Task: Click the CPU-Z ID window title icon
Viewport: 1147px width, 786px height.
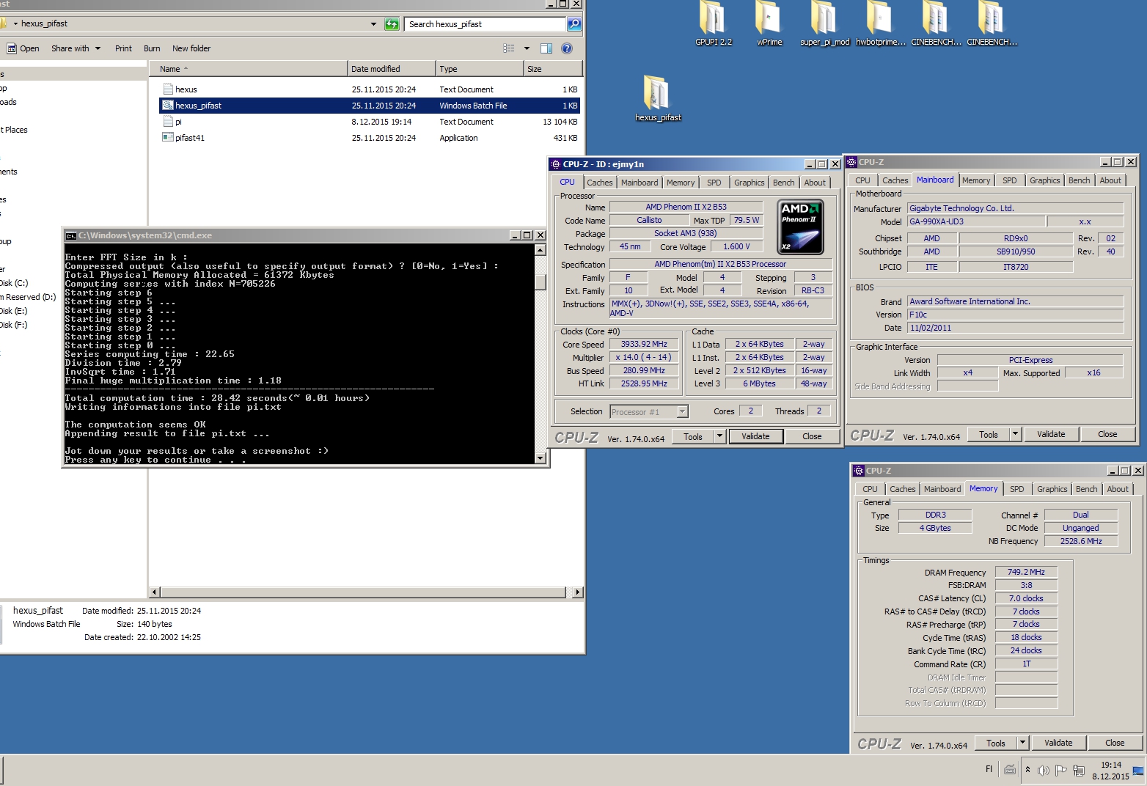Action: [556, 164]
